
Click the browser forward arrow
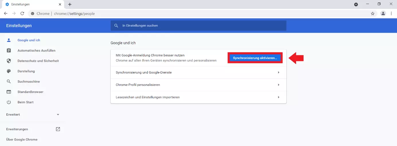[14, 13]
